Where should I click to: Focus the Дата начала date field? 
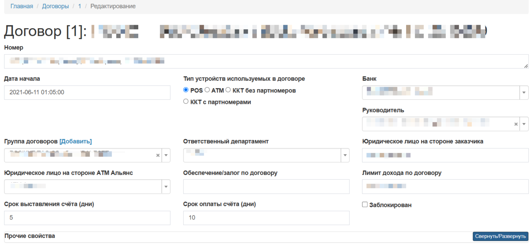tap(87, 92)
